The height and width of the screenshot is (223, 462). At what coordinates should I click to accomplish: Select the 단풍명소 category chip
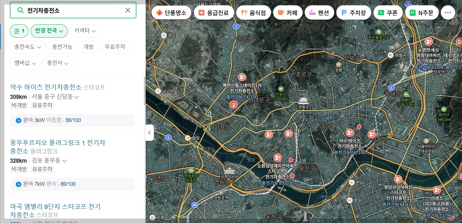[171, 13]
